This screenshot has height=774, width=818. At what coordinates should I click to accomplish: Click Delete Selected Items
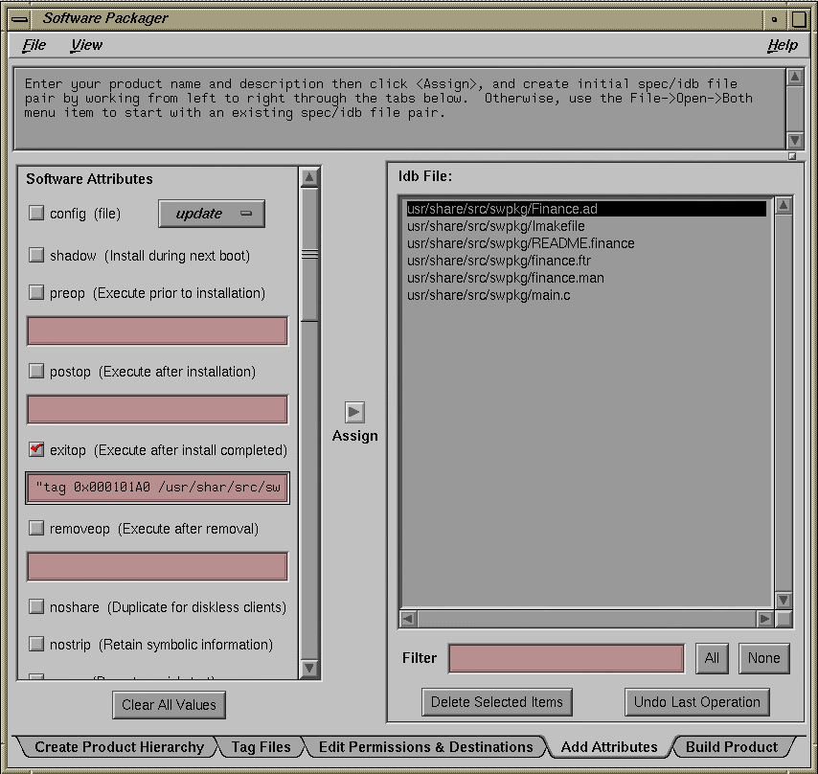(x=496, y=702)
